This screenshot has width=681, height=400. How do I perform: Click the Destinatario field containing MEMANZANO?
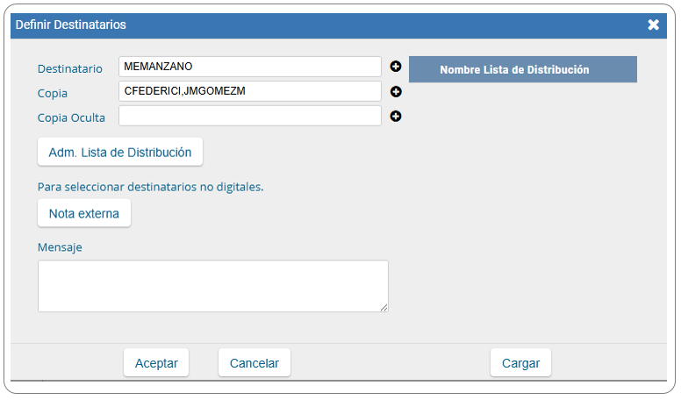[x=250, y=67]
